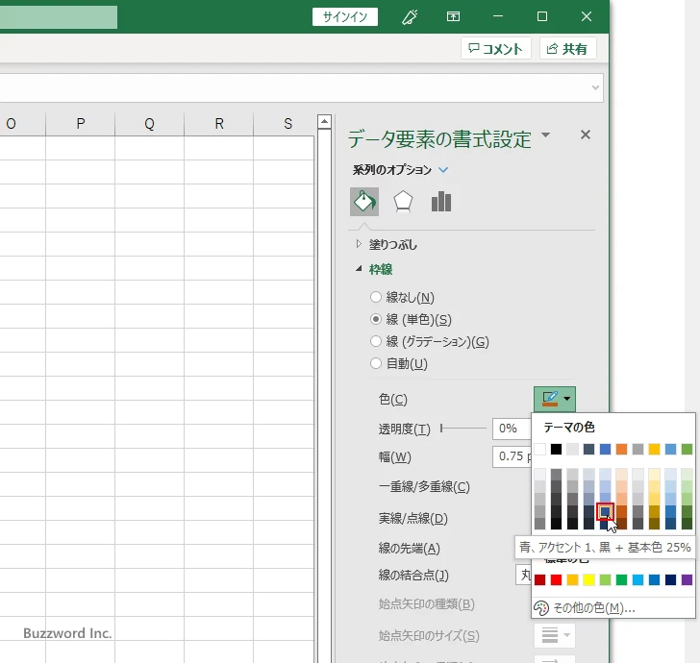The image size is (700, 663).
Task: Open the 系列のオプション dropdown chevron
Action: click(x=443, y=169)
